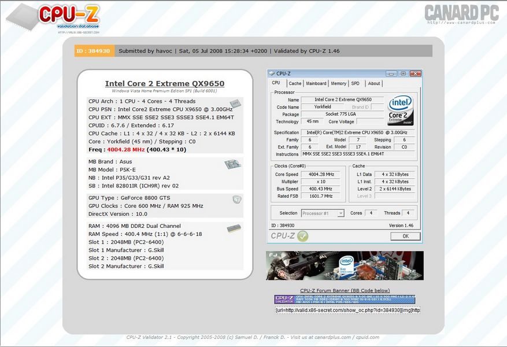
Task: Select the BB code URL text field
Action: (347, 310)
